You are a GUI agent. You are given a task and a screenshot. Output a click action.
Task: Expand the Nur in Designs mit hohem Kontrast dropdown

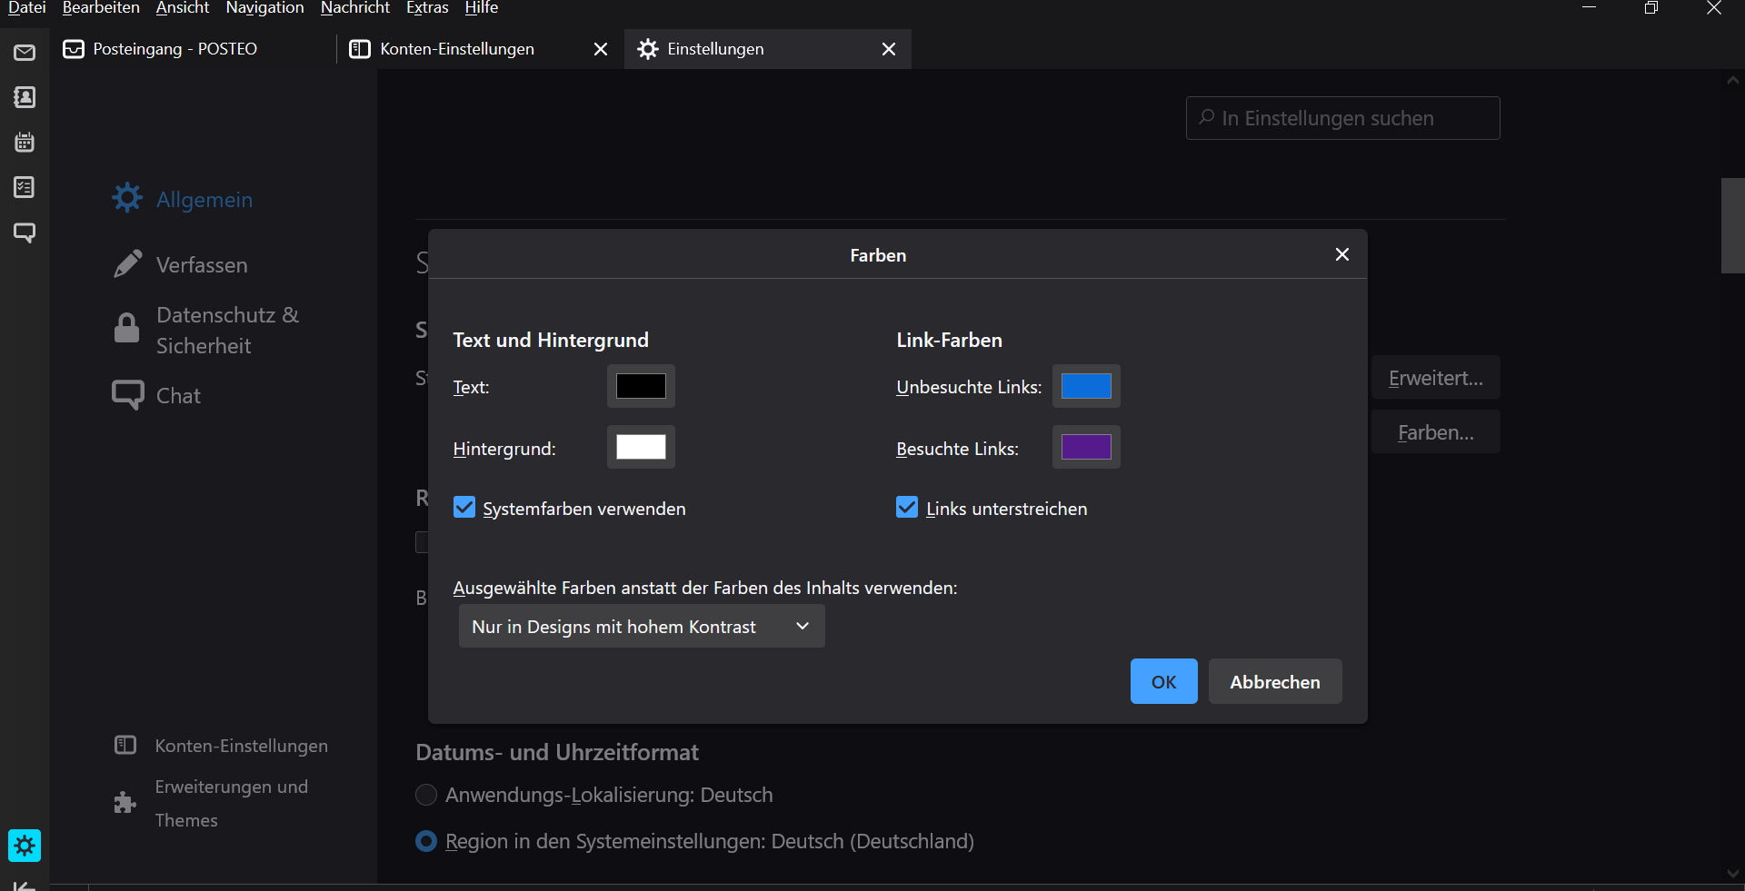click(x=642, y=627)
